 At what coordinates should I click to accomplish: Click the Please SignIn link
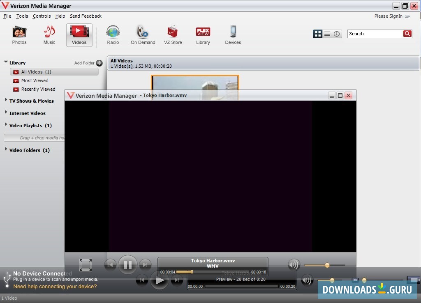[x=388, y=16]
